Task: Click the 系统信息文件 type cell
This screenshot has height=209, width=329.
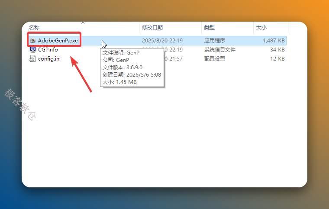Action: [219, 49]
